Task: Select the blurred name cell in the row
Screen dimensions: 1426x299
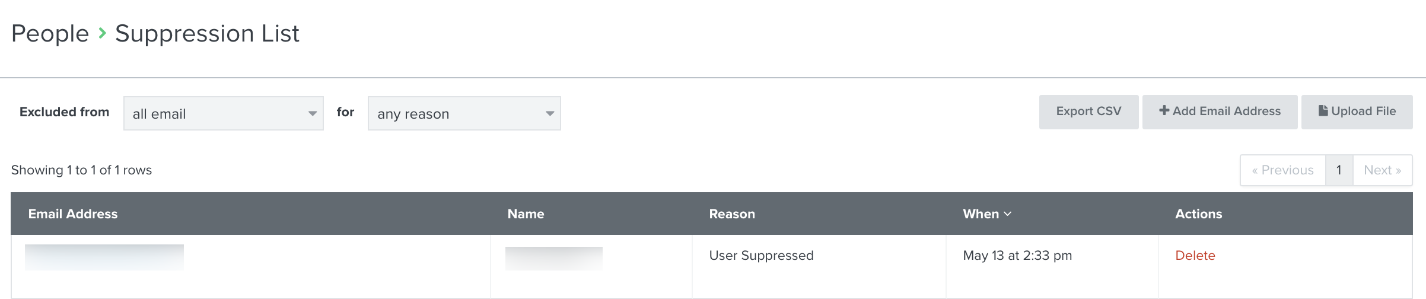Action: click(x=553, y=259)
